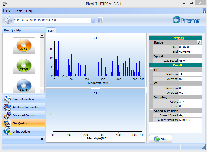The width and height of the screenshot is (207, 152).
Task: Click the Read Speed value 48,0
Action: 190,61
